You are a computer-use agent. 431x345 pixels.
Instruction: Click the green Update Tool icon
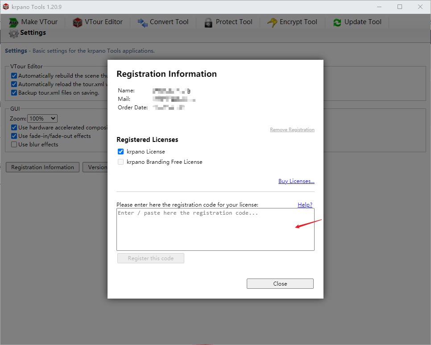pyautogui.click(x=337, y=22)
